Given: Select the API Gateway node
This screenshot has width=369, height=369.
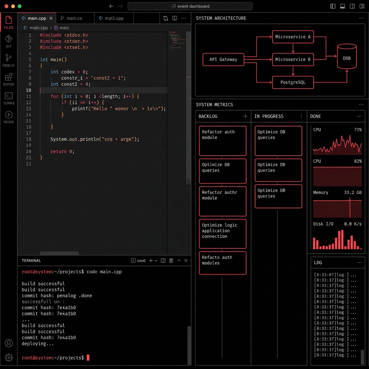Looking at the screenshot, I should [223, 59].
